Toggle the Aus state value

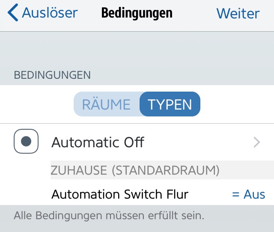tap(254, 194)
